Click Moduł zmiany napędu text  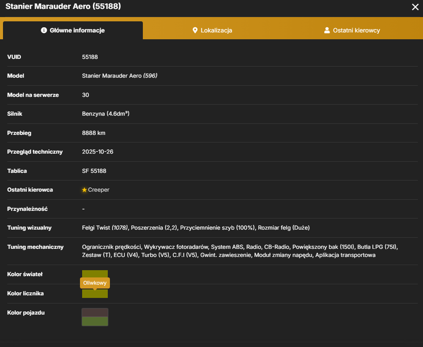pos(283,255)
